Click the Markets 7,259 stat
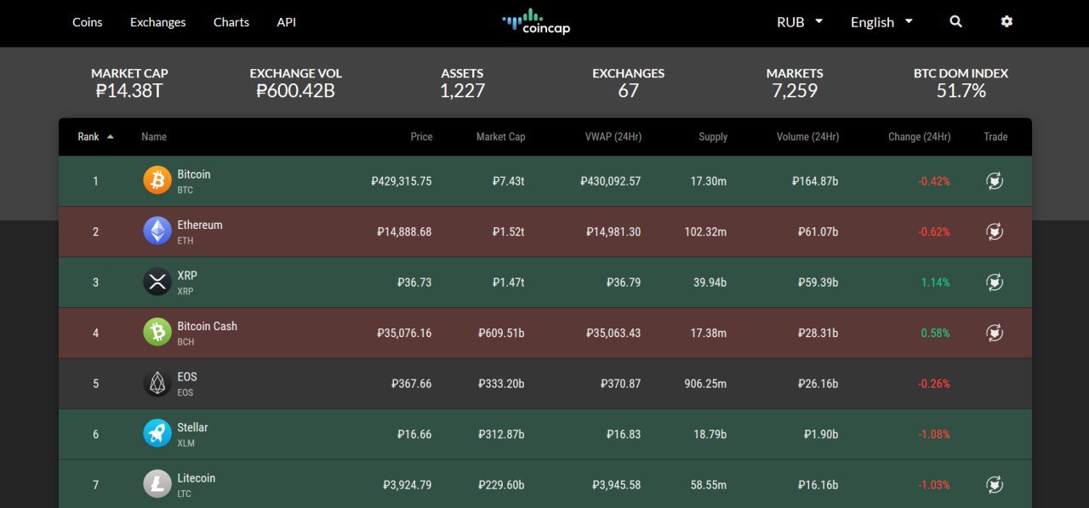 pos(795,83)
